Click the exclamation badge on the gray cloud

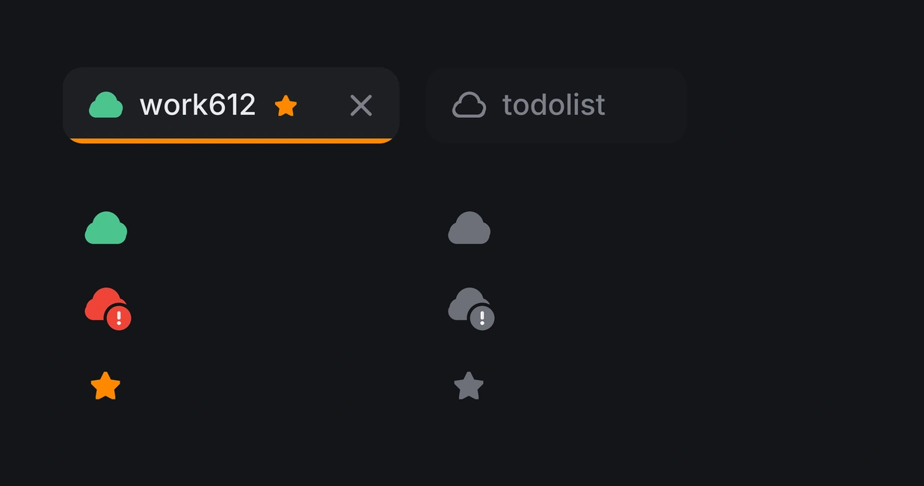coord(482,318)
